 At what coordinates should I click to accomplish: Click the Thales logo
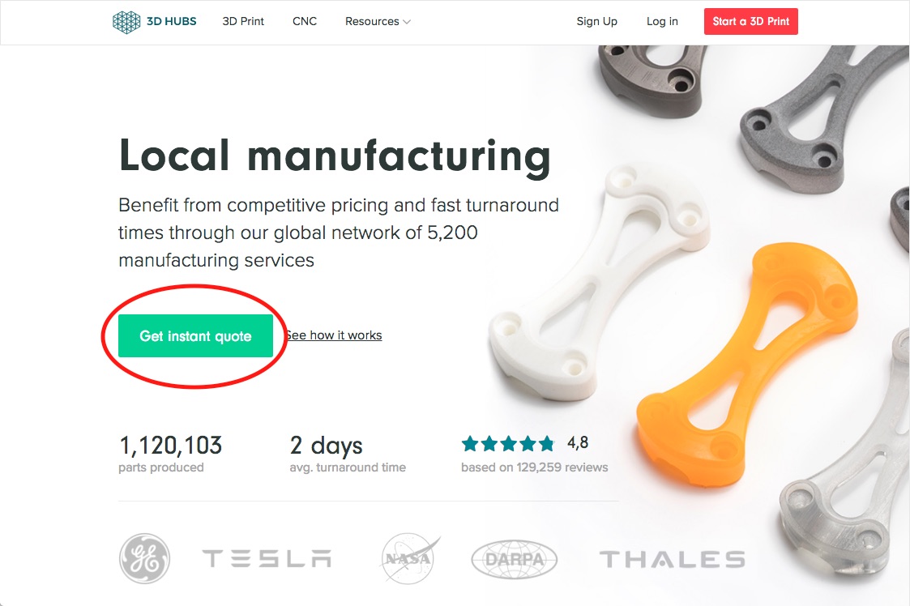pos(672,558)
